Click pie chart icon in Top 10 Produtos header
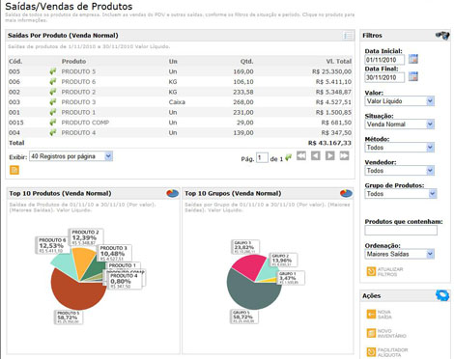The image size is (454, 359). 172,193
